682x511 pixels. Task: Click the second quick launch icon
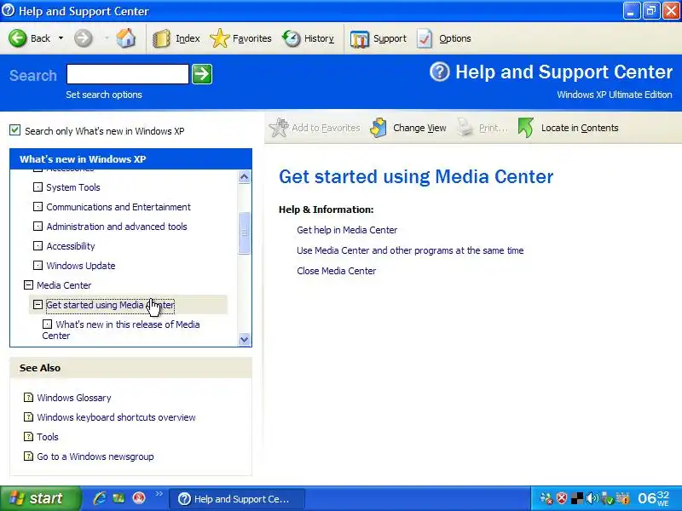click(118, 498)
